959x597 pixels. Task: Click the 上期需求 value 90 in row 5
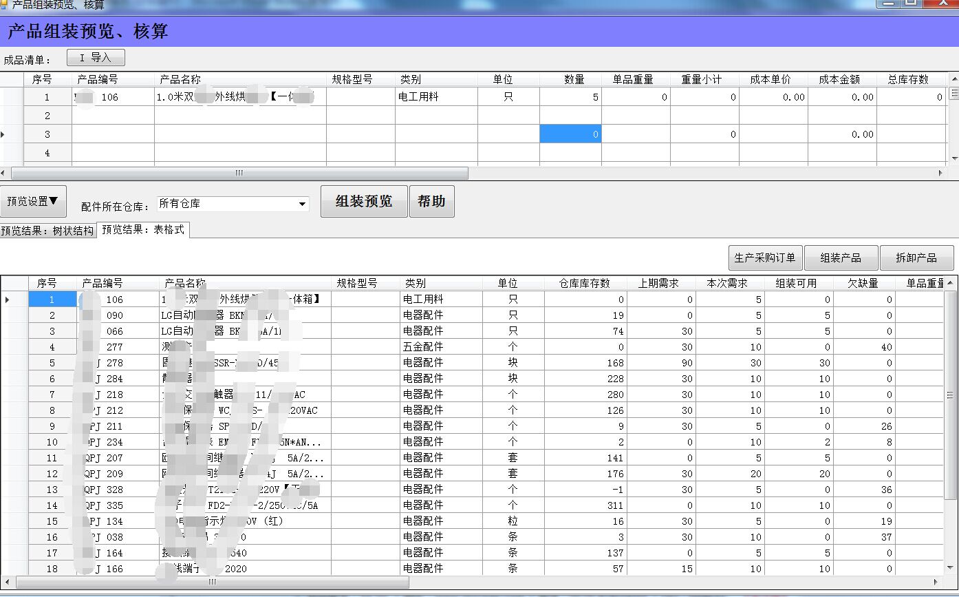tap(661, 363)
